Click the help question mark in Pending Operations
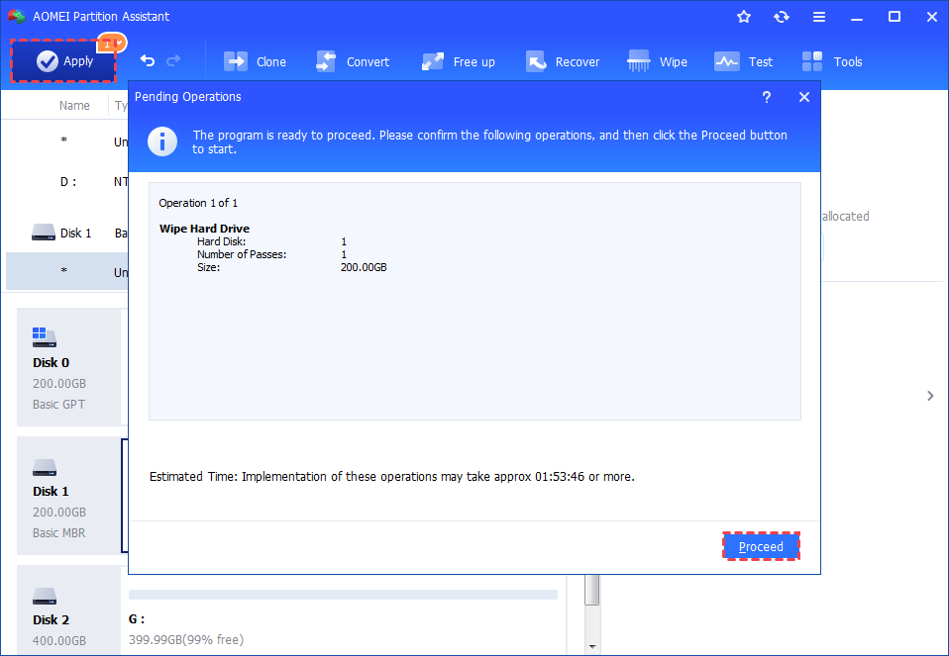The width and height of the screenshot is (949, 656). click(x=766, y=97)
